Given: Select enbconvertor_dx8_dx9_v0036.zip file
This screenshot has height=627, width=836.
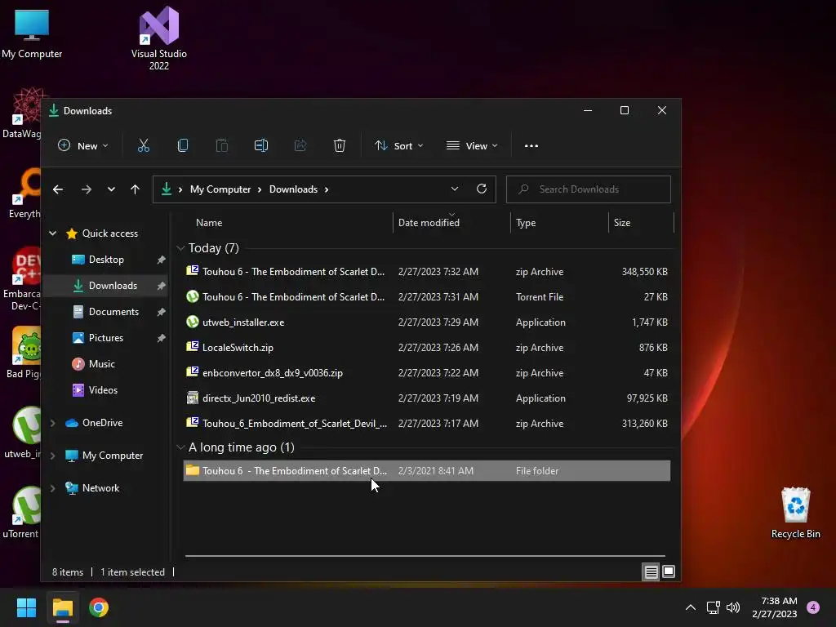Looking at the screenshot, I should pyautogui.click(x=426, y=373).
